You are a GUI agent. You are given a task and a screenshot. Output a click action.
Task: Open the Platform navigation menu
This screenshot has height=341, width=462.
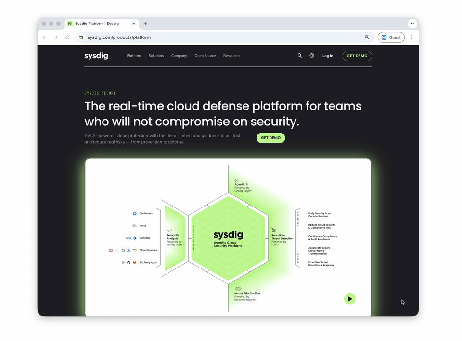[x=134, y=56]
